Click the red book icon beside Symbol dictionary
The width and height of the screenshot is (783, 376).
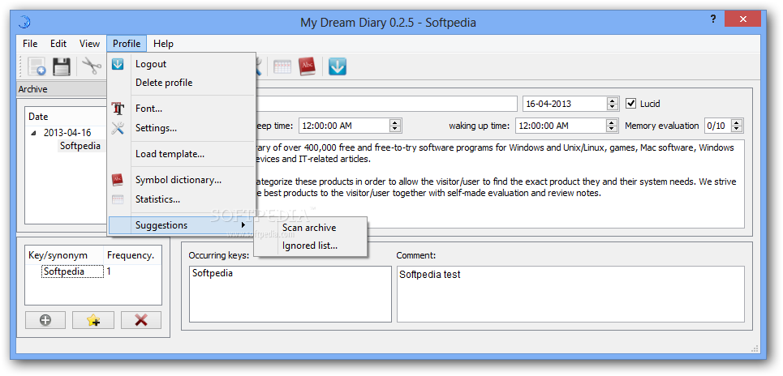118,180
